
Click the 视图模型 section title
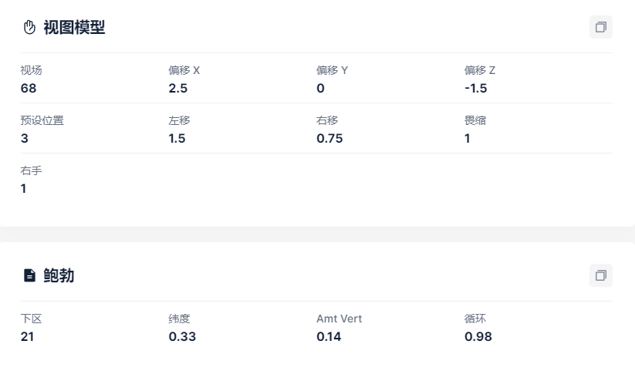[74, 28]
